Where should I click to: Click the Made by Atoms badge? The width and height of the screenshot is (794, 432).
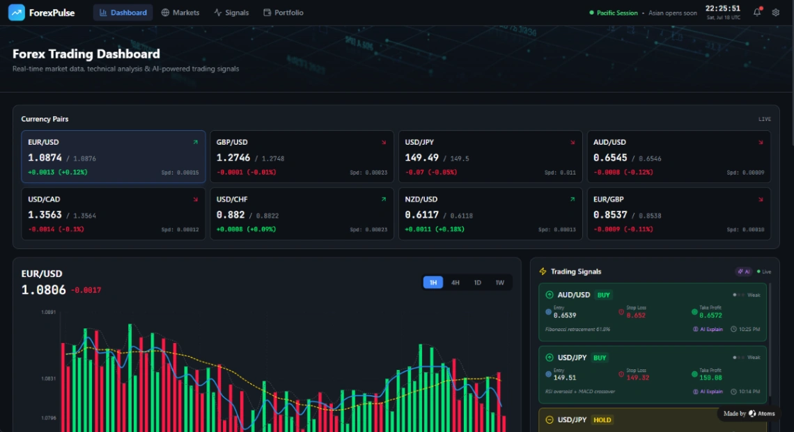[x=749, y=414]
